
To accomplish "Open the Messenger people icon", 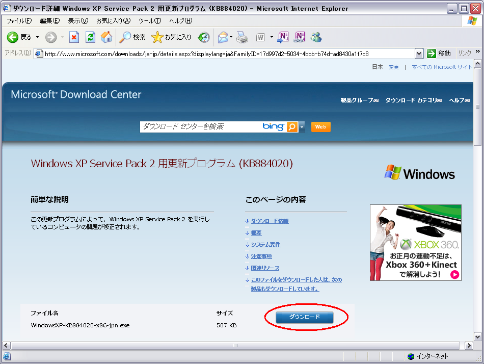I will 316,37.
